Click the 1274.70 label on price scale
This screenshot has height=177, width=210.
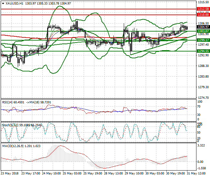(202, 98)
